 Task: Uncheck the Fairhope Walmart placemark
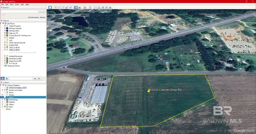[5, 28]
